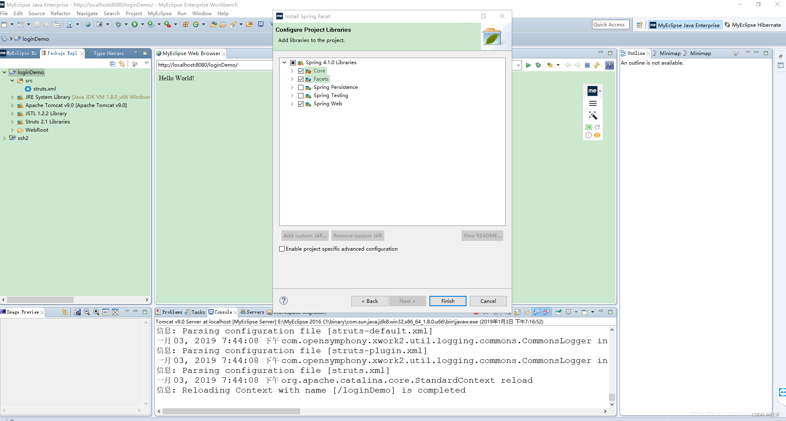Click the Console vertical scrollbar thumb
Viewport: 786px width, 421px height.
pyautogui.click(x=612, y=397)
